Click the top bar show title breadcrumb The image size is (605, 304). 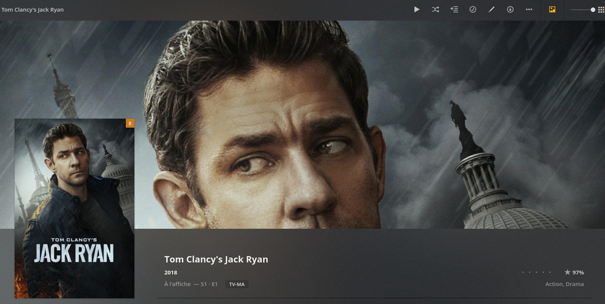[x=32, y=10]
